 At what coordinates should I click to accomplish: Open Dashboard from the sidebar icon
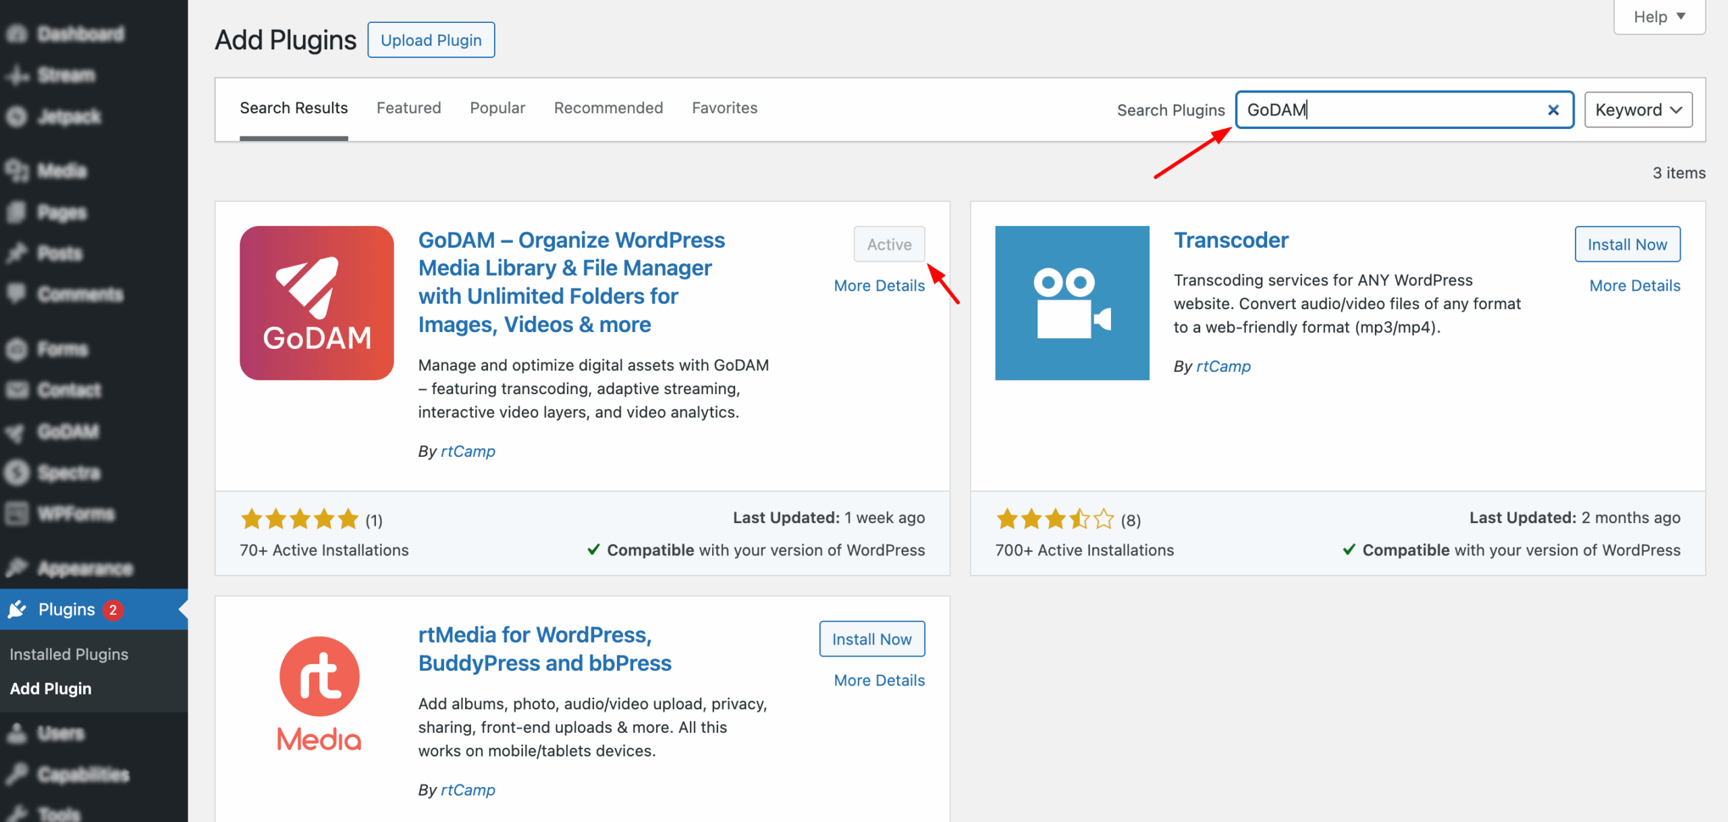[x=17, y=34]
